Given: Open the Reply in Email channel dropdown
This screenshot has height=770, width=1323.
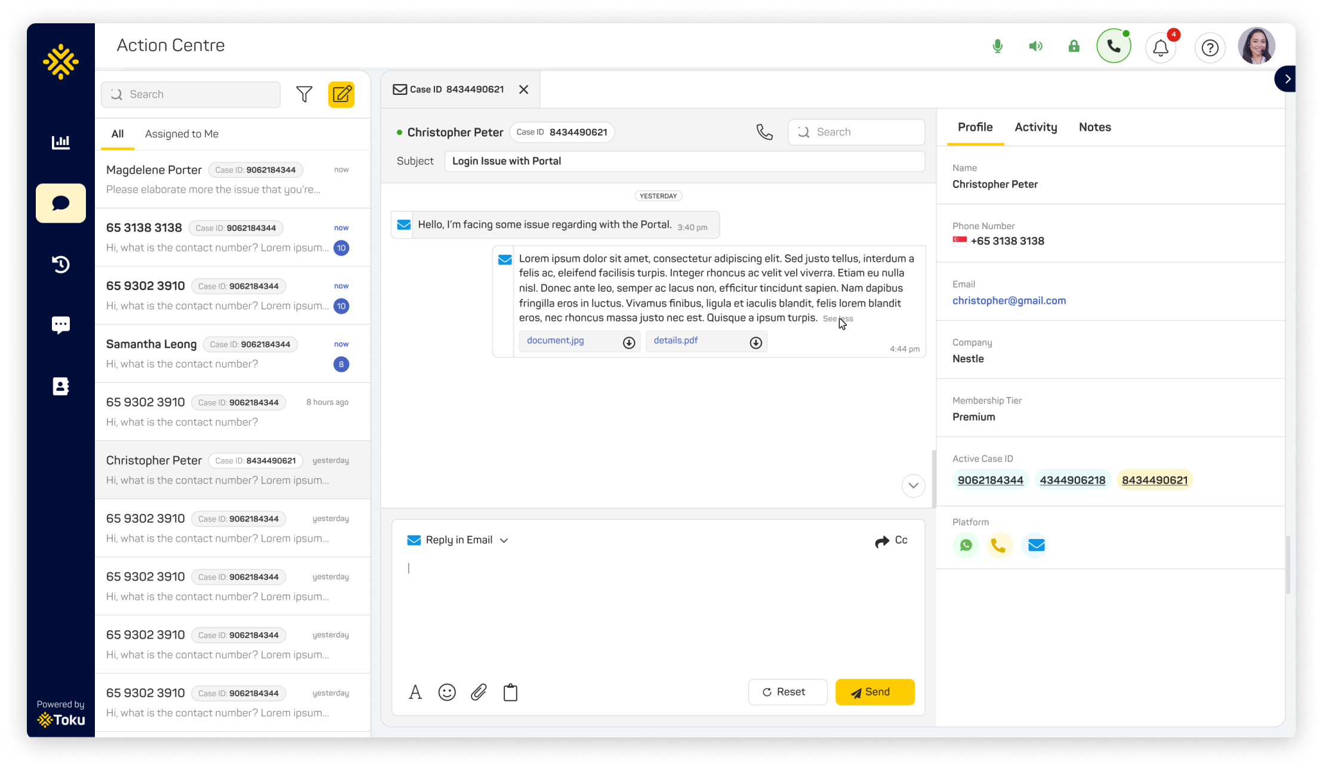Looking at the screenshot, I should (504, 540).
